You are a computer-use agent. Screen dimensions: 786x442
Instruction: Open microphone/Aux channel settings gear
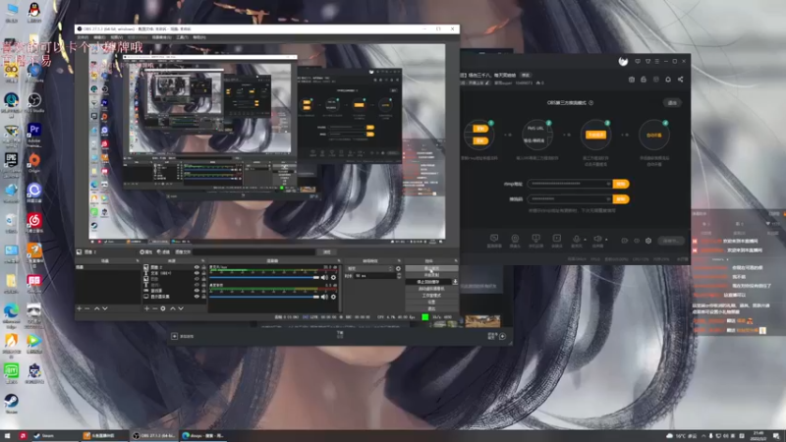click(x=333, y=277)
